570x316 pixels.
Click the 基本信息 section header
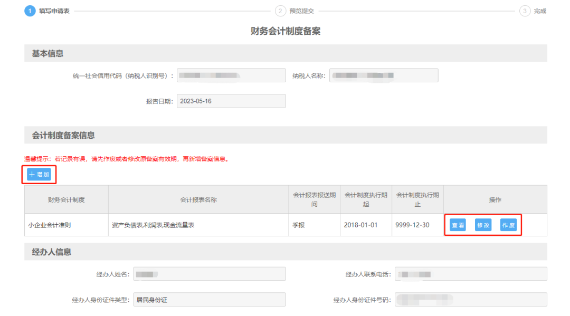click(286, 53)
